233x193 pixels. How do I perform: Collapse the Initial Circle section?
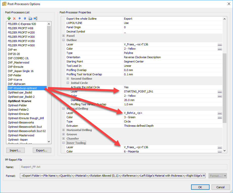(x=68, y=83)
